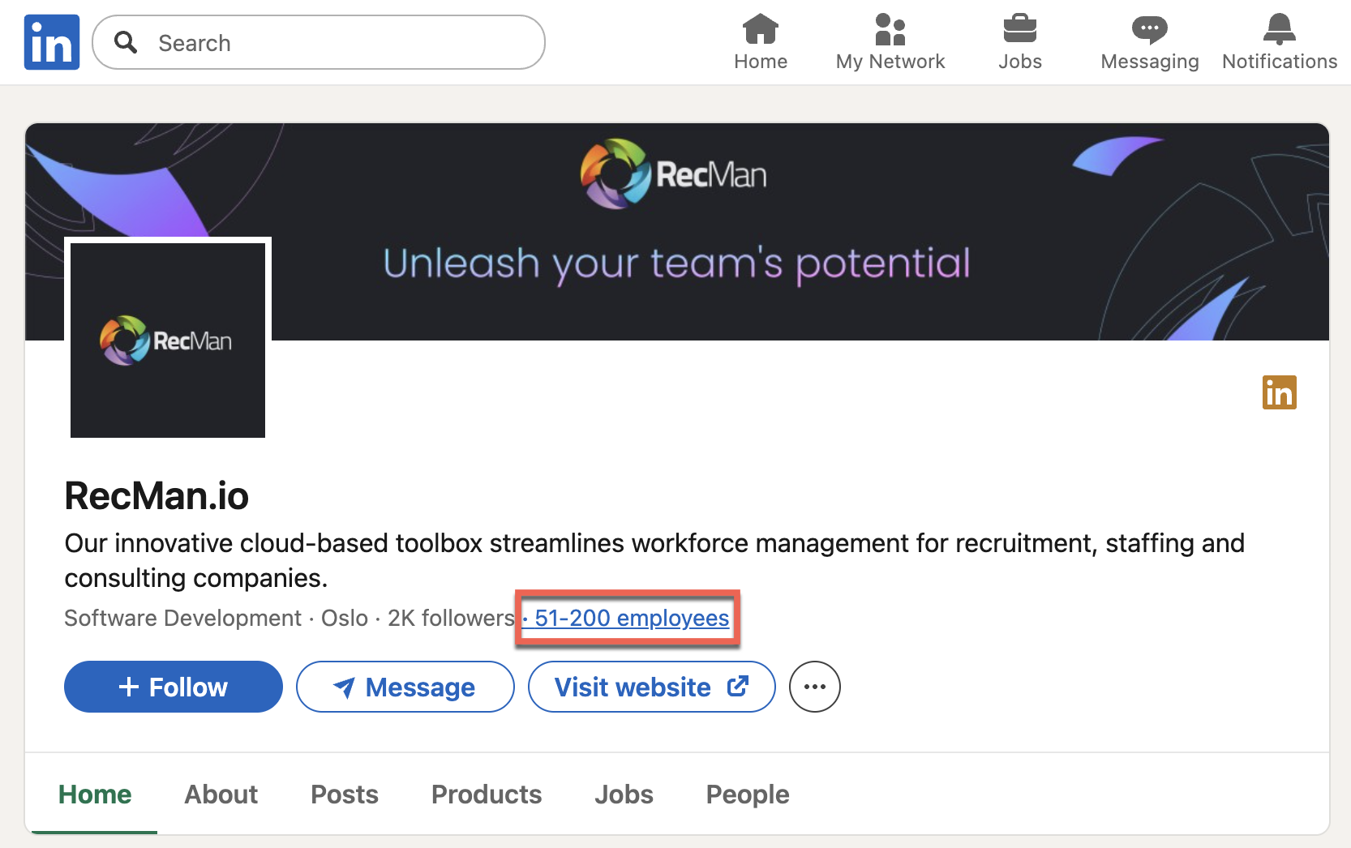Click the gold LinkedIn badge icon
Viewport: 1351px width, 848px height.
coord(1279,392)
